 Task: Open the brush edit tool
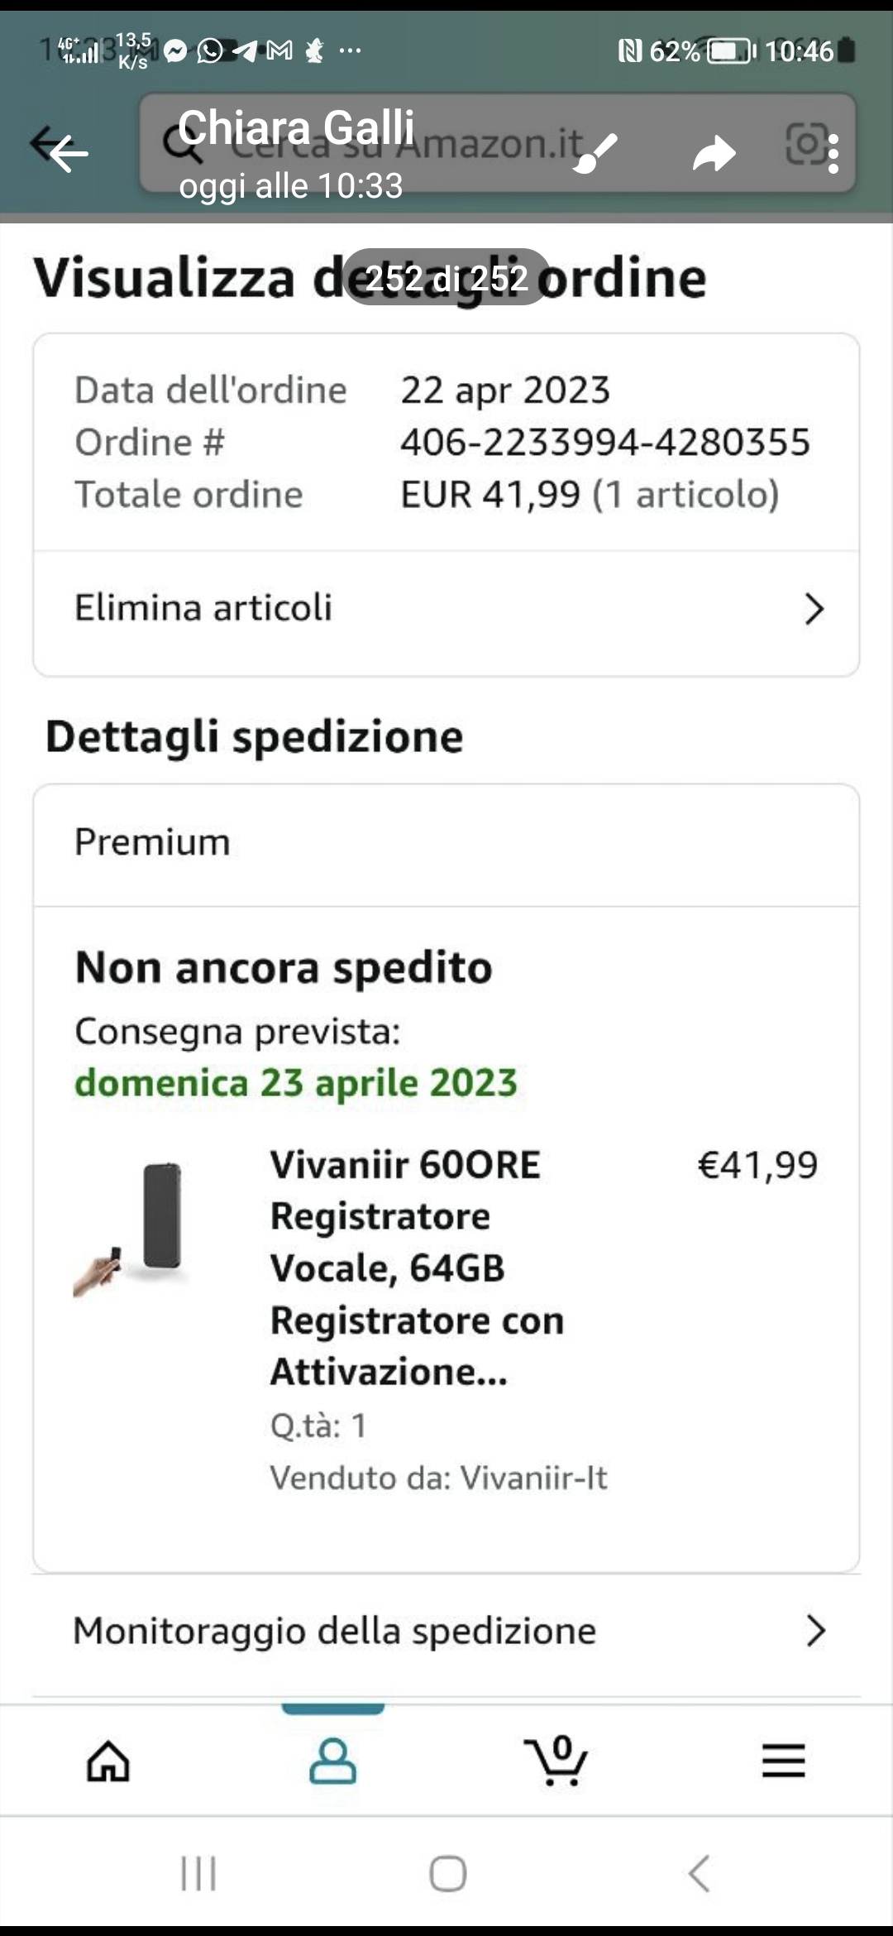(x=595, y=153)
